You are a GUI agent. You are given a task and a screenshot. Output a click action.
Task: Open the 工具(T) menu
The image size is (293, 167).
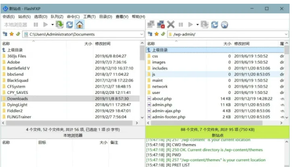89,17
